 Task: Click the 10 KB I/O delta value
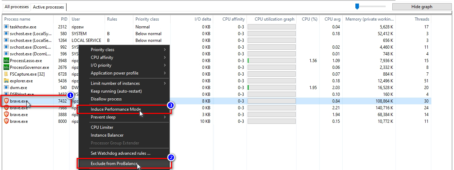tap(205, 121)
